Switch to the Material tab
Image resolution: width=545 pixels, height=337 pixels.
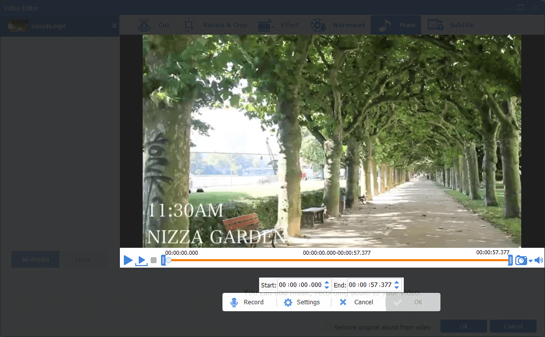point(36,259)
